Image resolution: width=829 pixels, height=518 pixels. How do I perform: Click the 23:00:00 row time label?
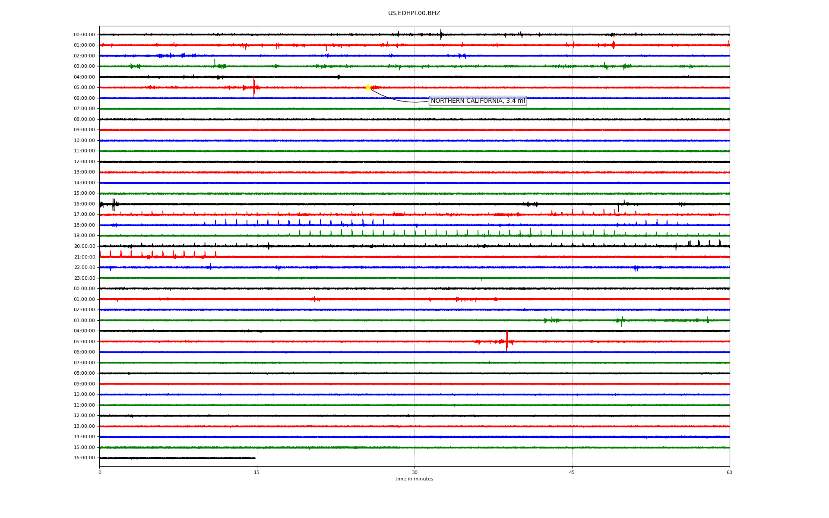click(x=84, y=278)
